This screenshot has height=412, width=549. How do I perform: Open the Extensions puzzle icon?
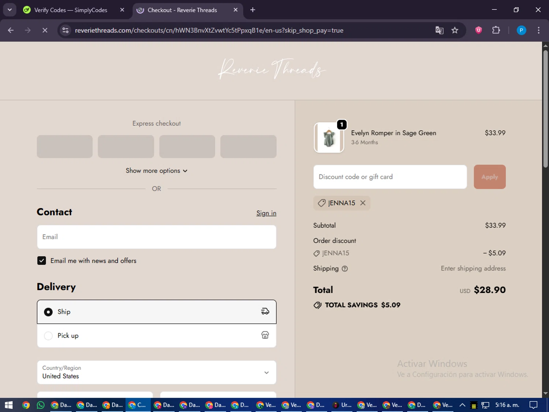tap(496, 30)
